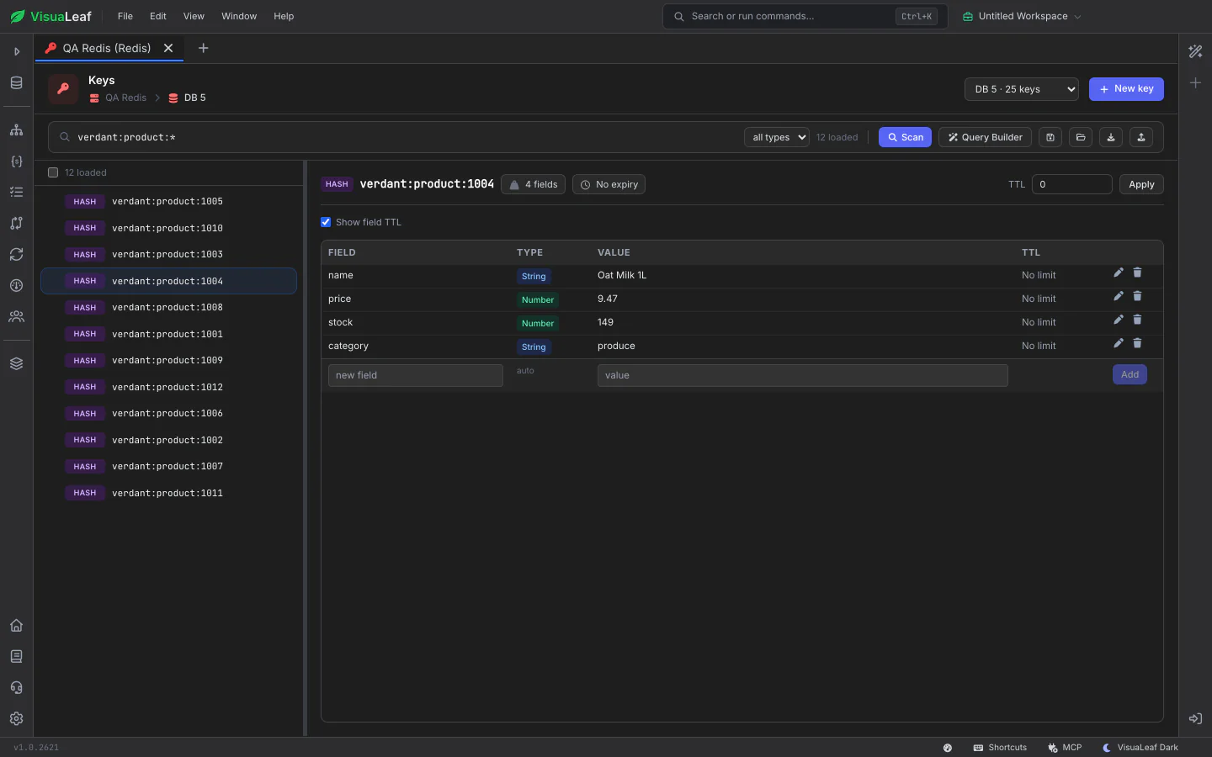This screenshot has width=1212, height=757.
Task: Open the DB 5 · 25 keys dropdown
Action: point(1022,89)
